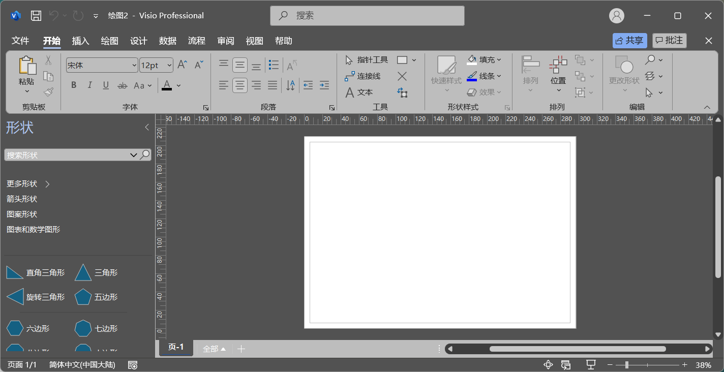Decrease paragraph indent
The width and height of the screenshot is (724, 372).
(308, 85)
